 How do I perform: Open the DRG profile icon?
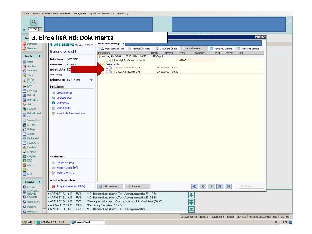24,161
